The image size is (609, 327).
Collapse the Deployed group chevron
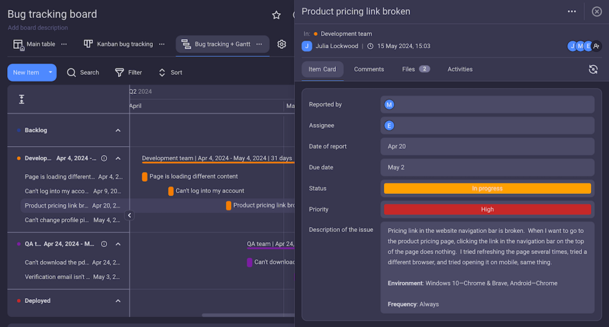coord(118,301)
